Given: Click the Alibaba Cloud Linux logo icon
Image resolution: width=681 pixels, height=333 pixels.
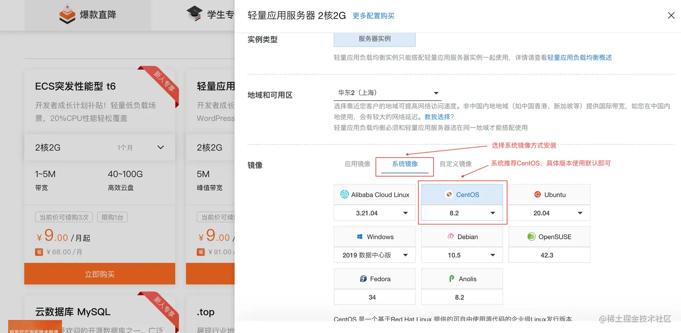Looking at the screenshot, I should (x=345, y=195).
